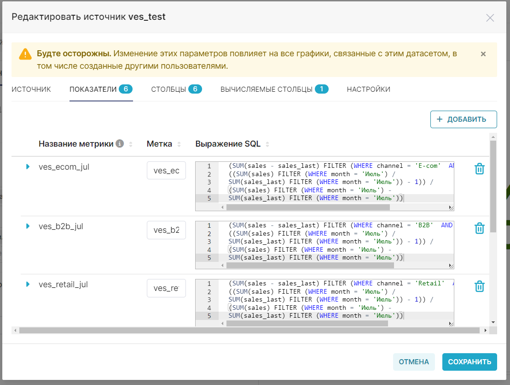This screenshot has height=385, width=510.
Task: Select the ves_ec label input field
Action: click(166, 170)
